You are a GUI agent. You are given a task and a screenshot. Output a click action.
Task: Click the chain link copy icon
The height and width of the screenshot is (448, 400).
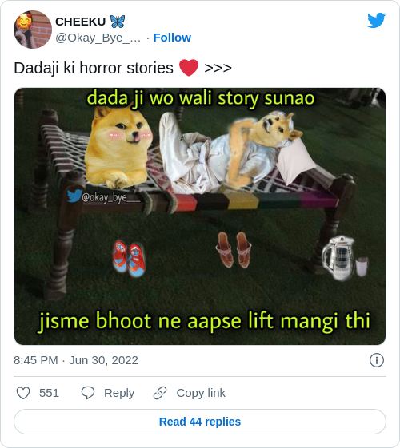coord(160,393)
